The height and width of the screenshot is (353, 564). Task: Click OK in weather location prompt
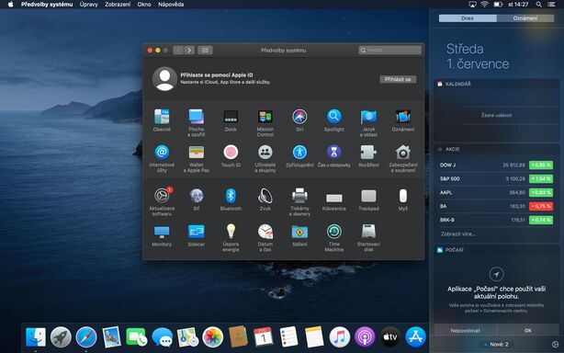tap(527, 330)
